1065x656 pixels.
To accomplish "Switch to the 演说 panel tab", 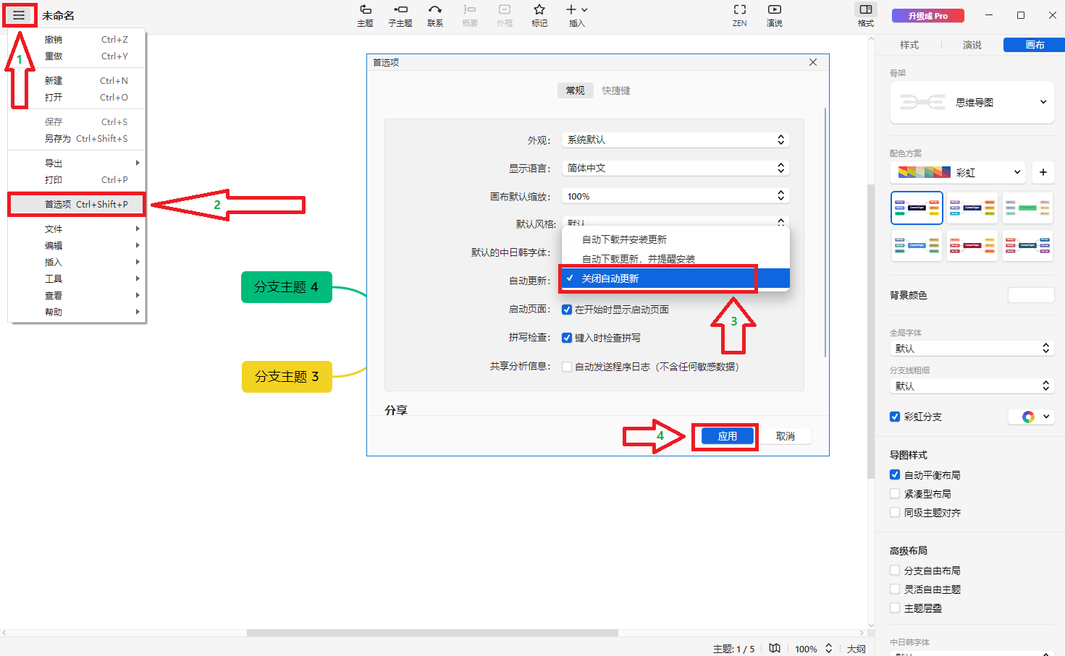I will coord(972,45).
